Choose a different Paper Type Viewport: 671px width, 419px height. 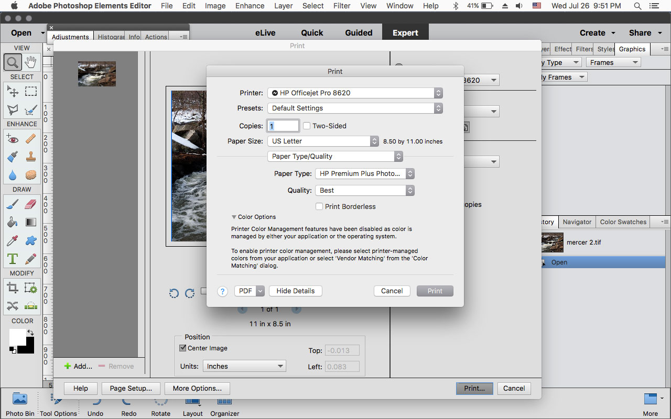click(365, 173)
